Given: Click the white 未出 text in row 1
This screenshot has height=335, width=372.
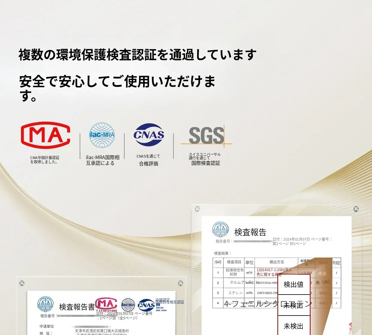Looking at the screenshot, I should (x=322, y=273).
